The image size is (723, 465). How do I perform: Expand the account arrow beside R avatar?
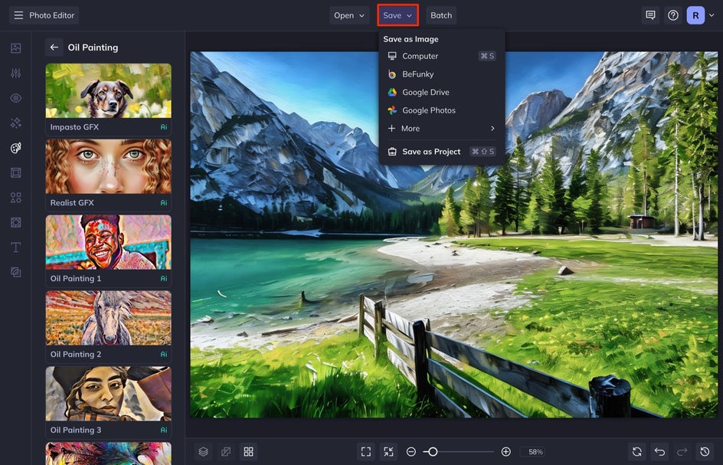pyautogui.click(x=712, y=15)
